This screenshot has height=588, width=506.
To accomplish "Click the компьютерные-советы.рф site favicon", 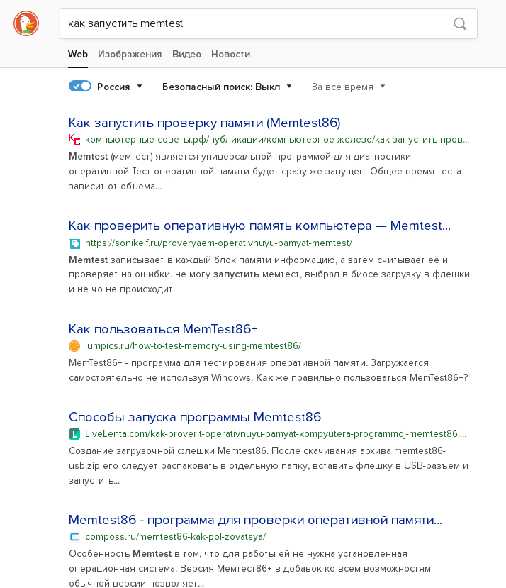I will click(x=74, y=139).
